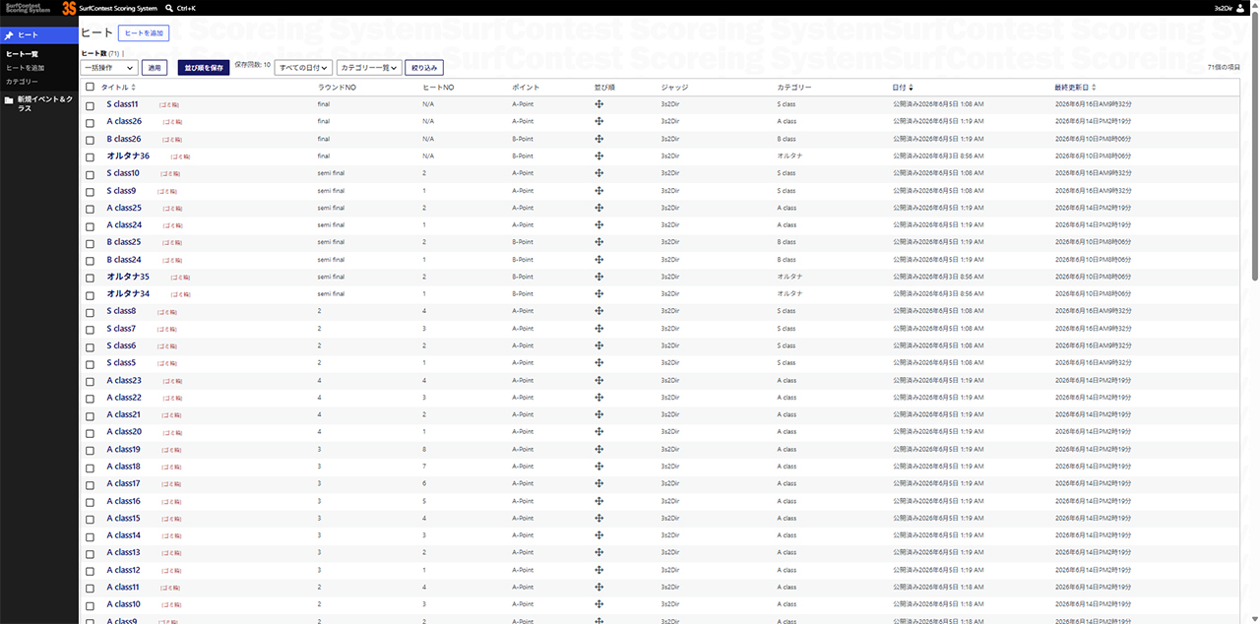Image resolution: width=1260 pixels, height=624 pixels.
Task: Click the move handle icon for A class21
Action: coord(598,414)
